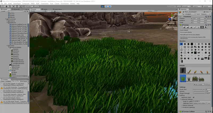Toggle Clear on Play in Console

click(x=15, y=81)
